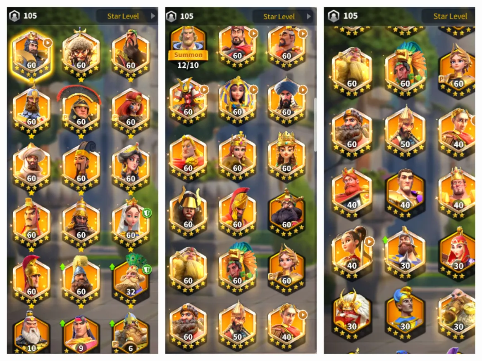482x361 pixels.
Task: Click the vertical scrollbar beside blue turban commander
Action: 315,124
